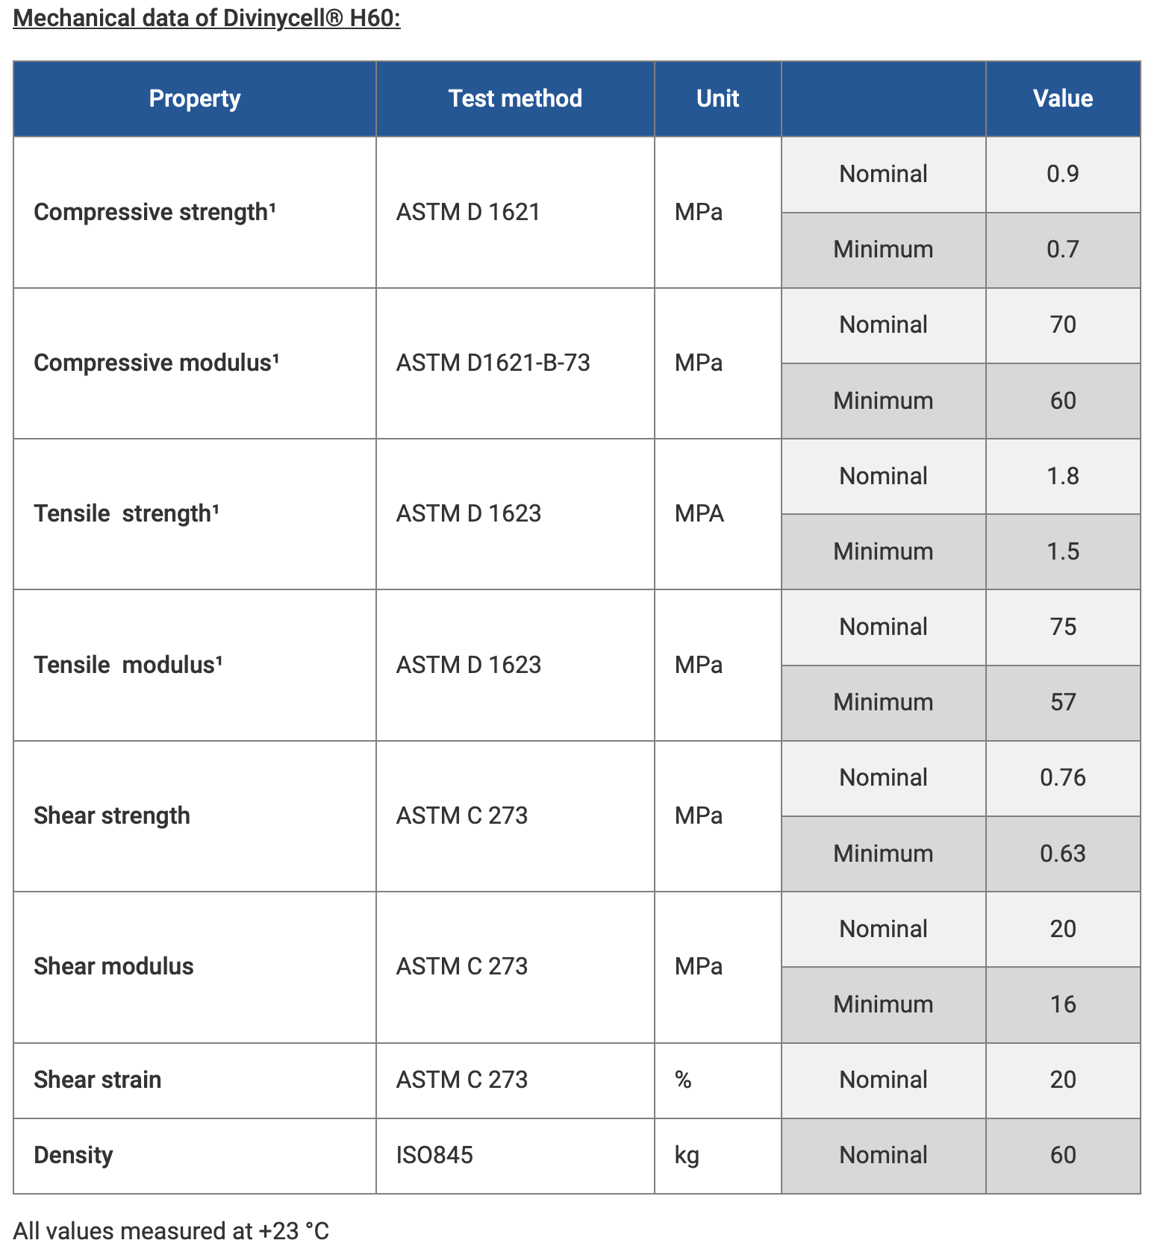Select the Compressive modulus nominal value 70
Viewport: 1160px width, 1249px height.
(1063, 325)
